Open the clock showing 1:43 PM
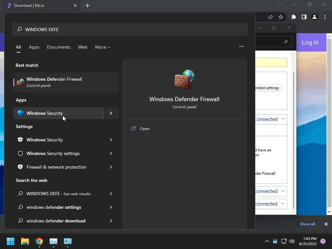Viewport: 332px width, 249px height. pyautogui.click(x=308, y=241)
